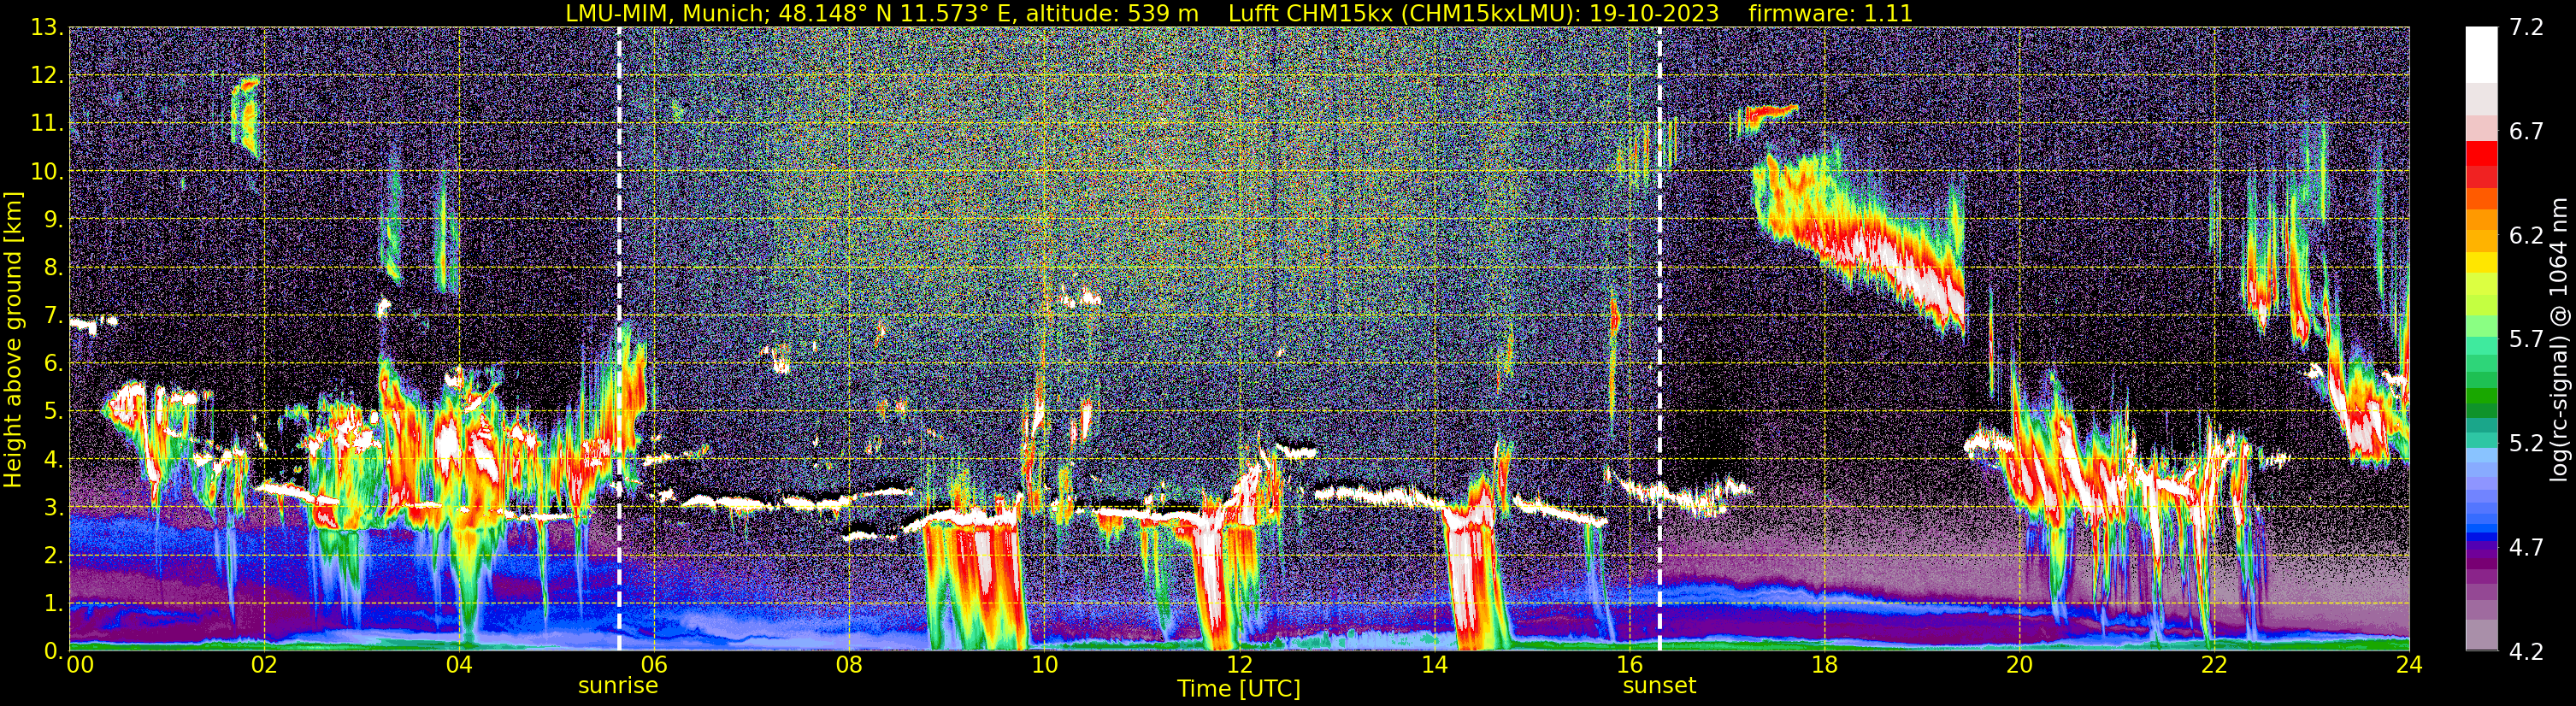Click the 'Height above ground [km]' axis label
The image size is (2576, 706).
coord(13,339)
